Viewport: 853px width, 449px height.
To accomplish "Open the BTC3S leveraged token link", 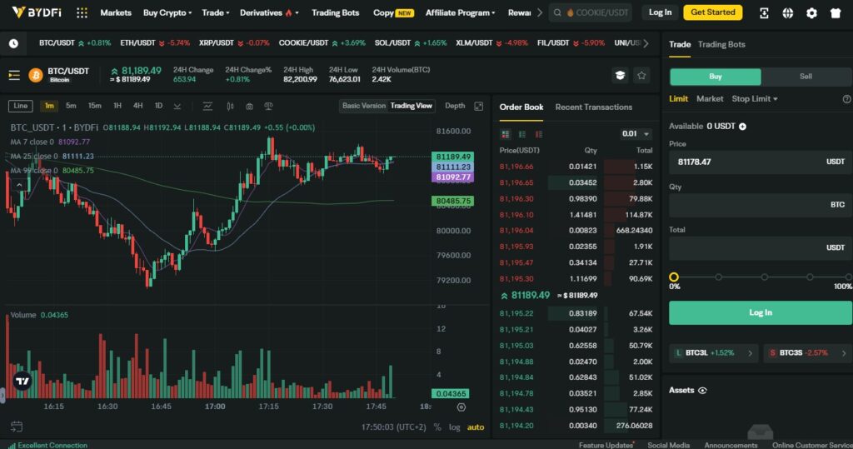I will pyautogui.click(x=807, y=353).
